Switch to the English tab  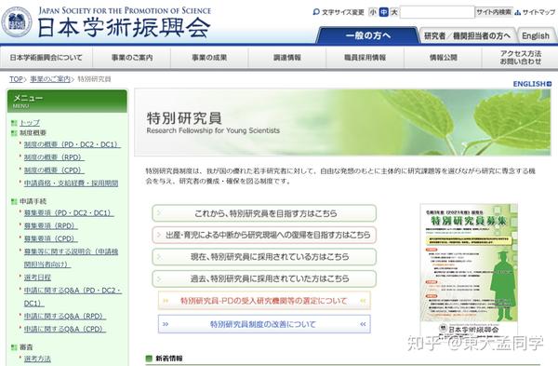pyautogui.click(x=536, y=35)
